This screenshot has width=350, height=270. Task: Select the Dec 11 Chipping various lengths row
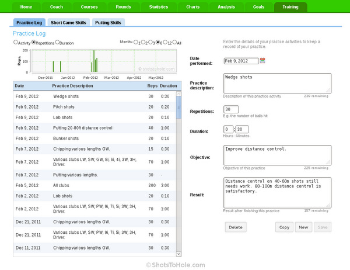94,248
